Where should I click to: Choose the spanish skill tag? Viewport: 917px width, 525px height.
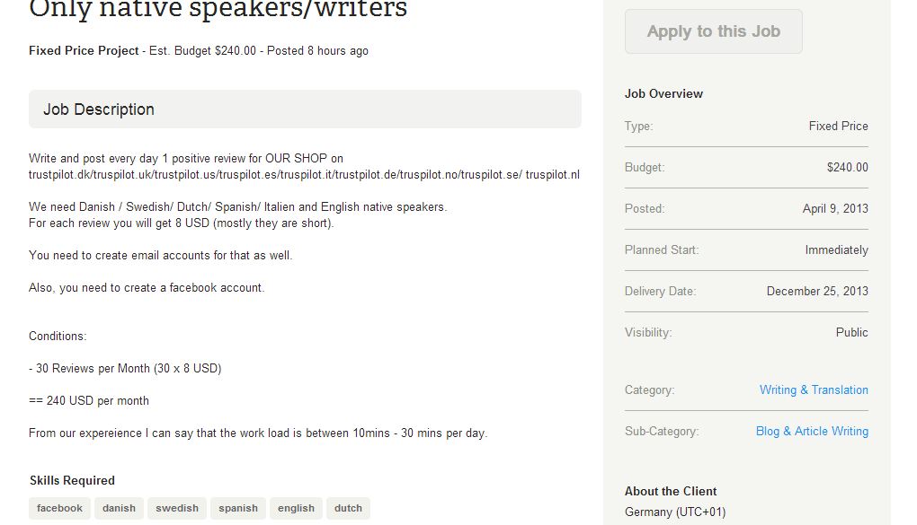[x=238, y=508]
